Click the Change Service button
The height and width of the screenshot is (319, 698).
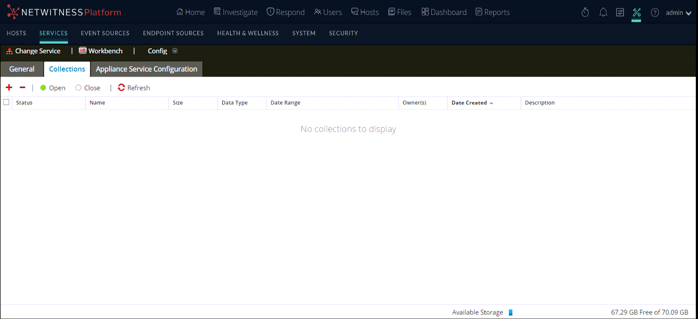coord(33,51)
